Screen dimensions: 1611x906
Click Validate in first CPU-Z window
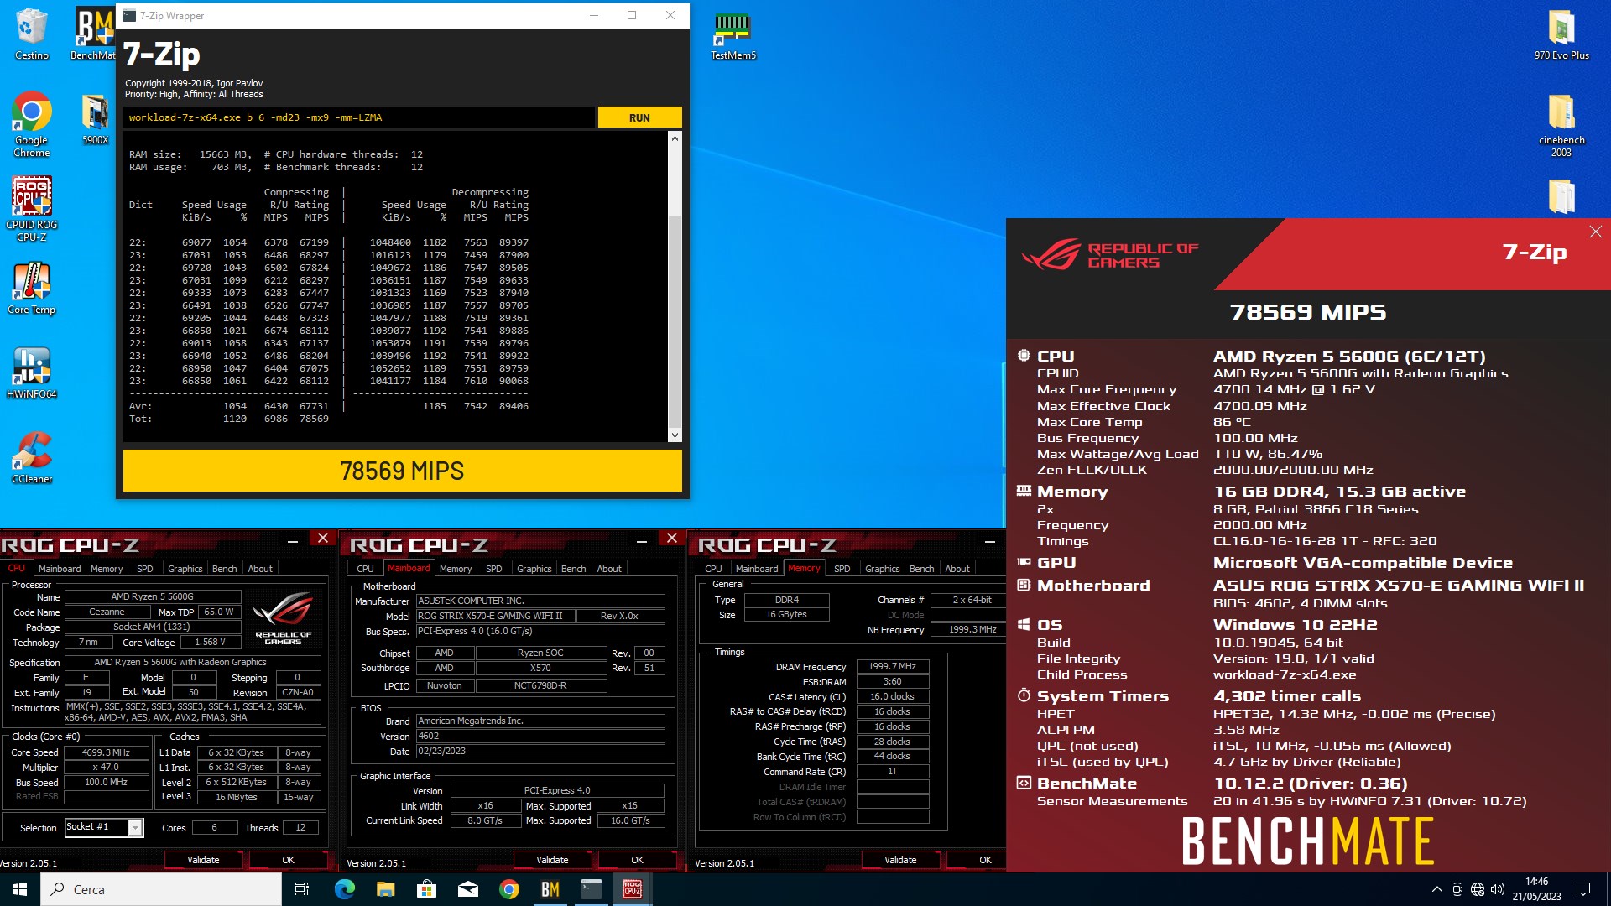(203, 860)
